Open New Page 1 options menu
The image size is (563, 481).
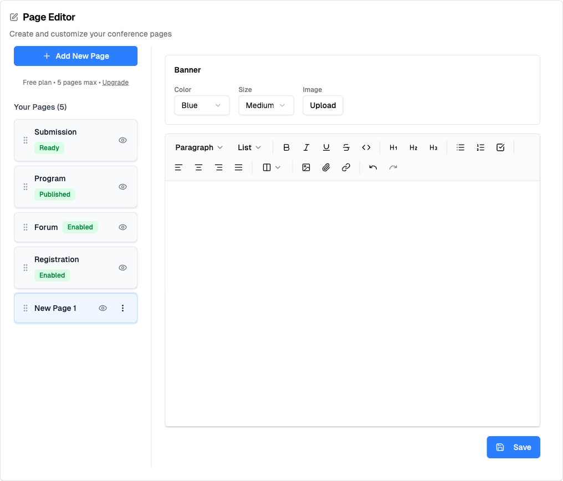[x=123, y=308]
